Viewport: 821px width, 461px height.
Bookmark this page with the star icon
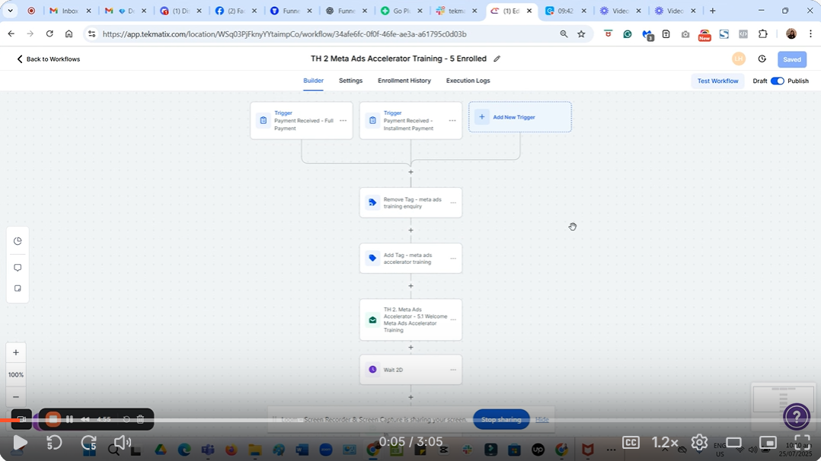click(x=581, y=34)
